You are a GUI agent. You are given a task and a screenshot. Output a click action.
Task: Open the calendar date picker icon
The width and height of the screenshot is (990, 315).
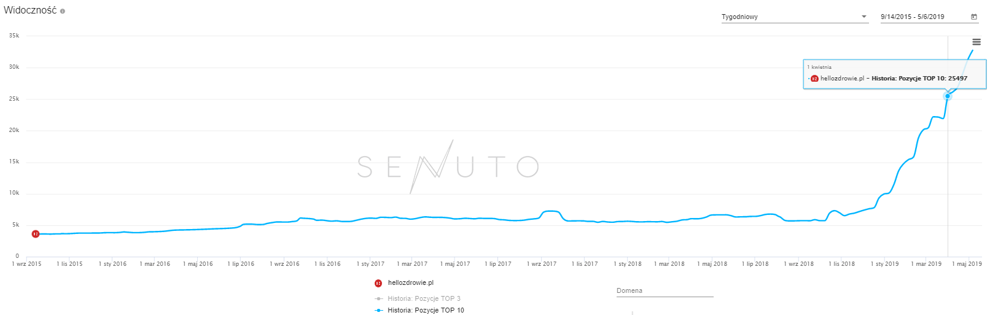point(973,17)
